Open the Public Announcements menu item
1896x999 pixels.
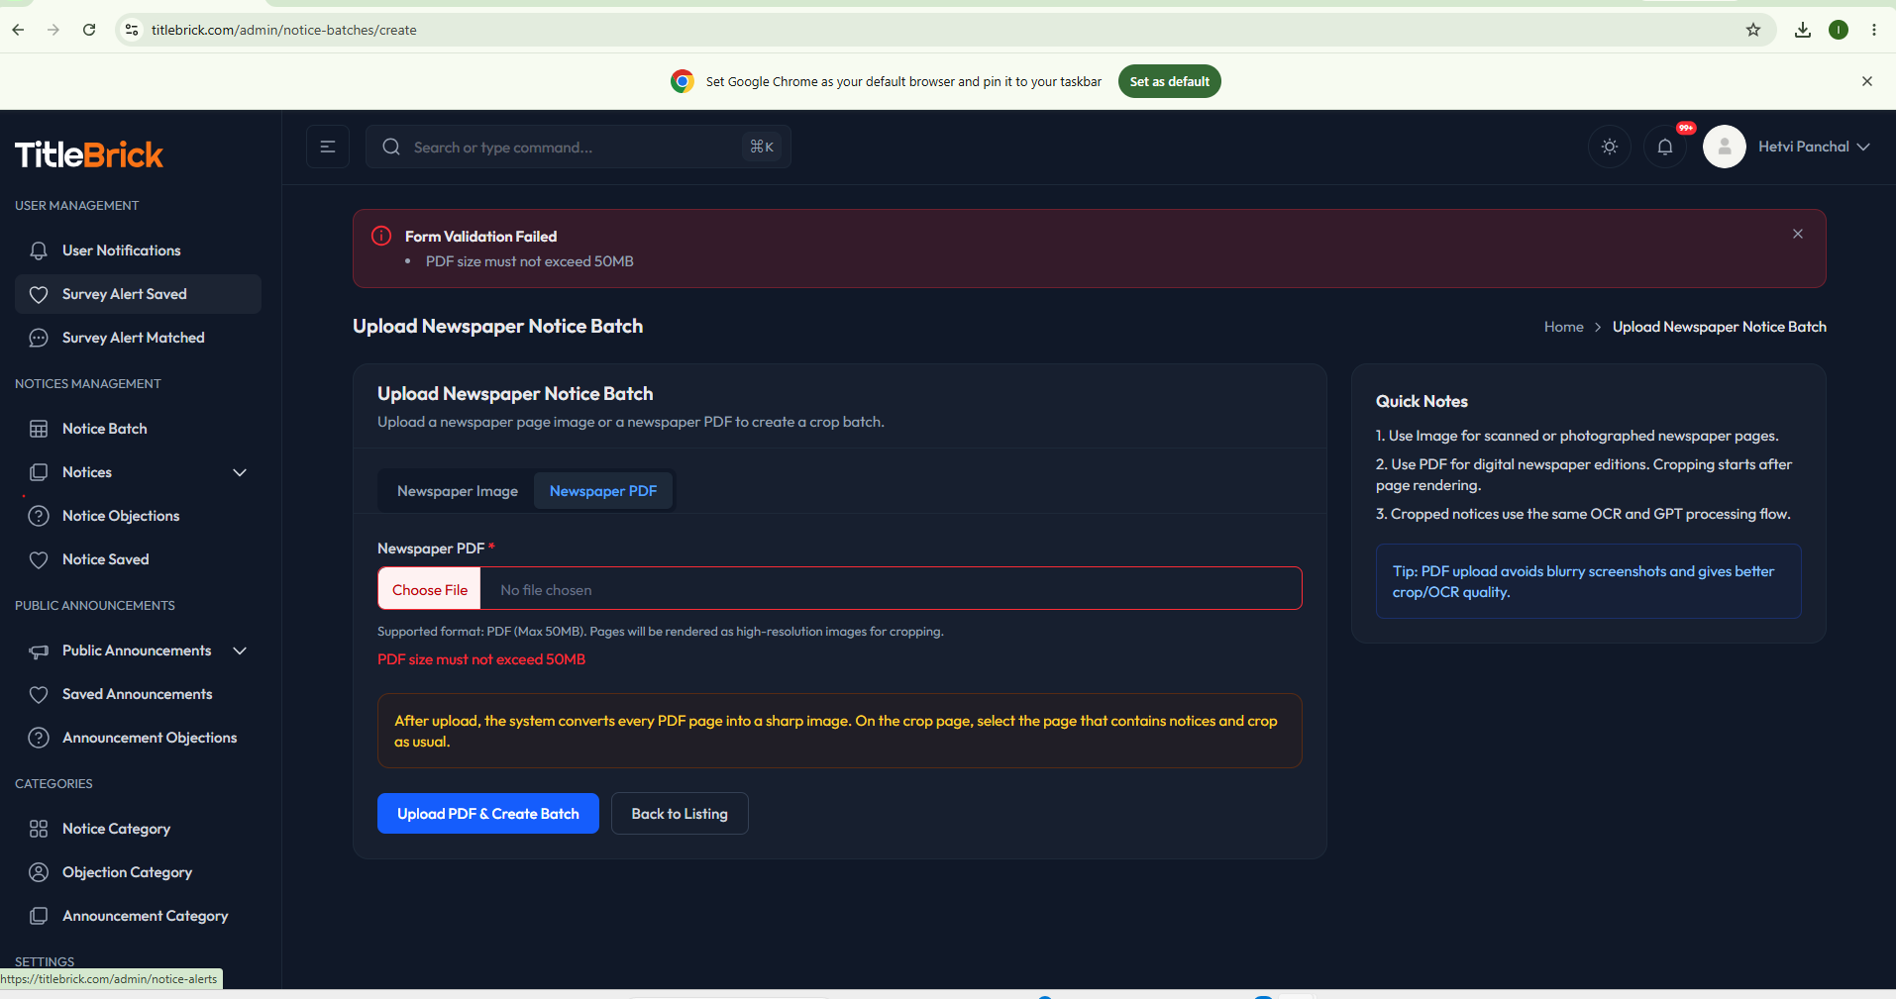point(138,650)
